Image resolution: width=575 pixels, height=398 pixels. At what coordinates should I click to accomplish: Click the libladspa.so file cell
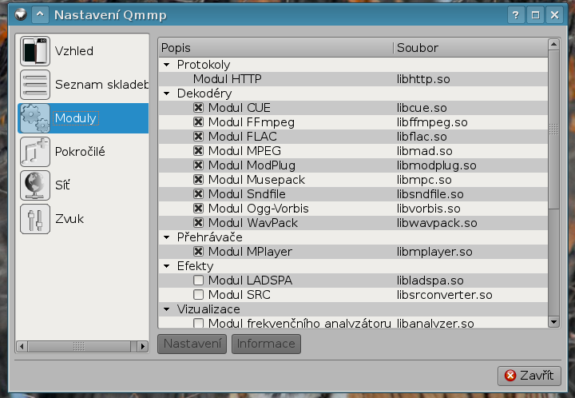pos(430,281)
